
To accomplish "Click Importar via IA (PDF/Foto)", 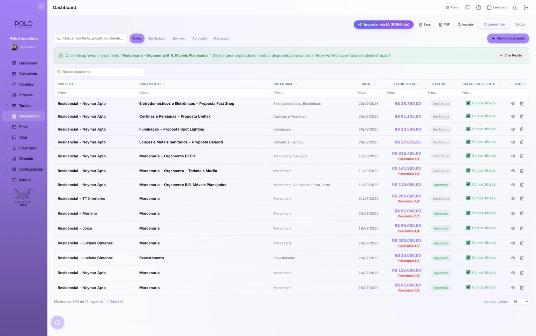I will click(384, 24).
